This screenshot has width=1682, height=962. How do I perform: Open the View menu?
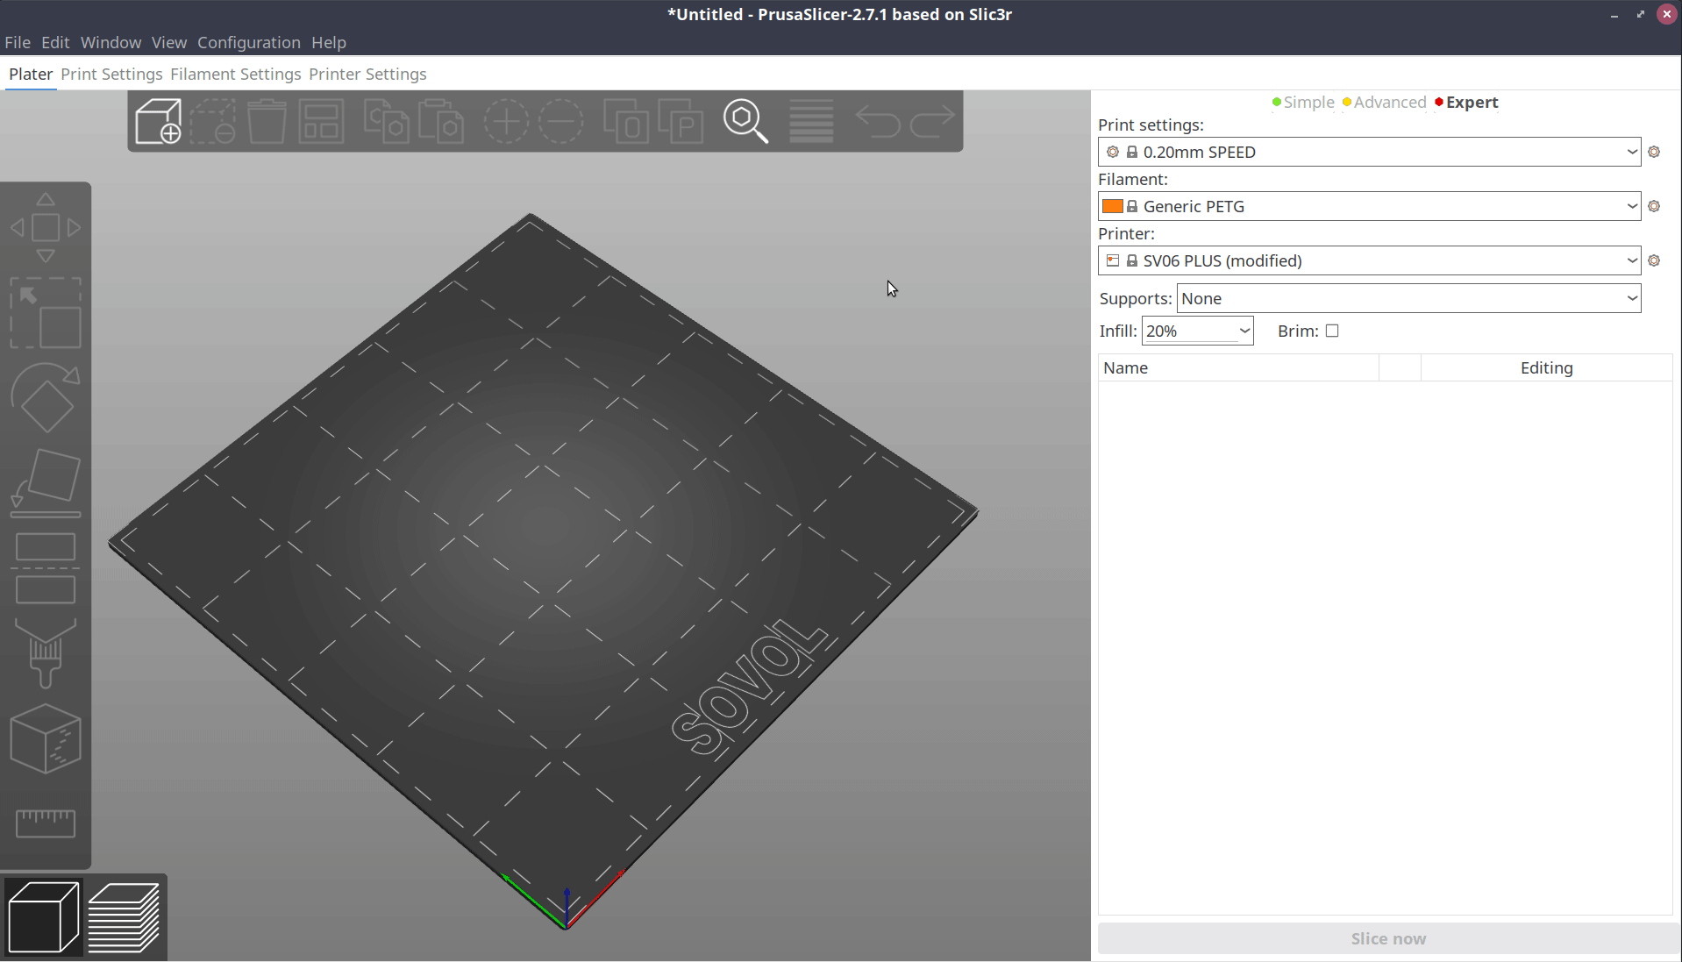(x=169, y=42)
